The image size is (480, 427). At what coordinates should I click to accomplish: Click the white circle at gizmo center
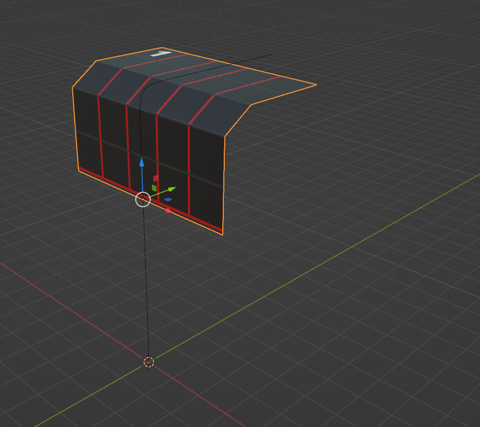143,199
